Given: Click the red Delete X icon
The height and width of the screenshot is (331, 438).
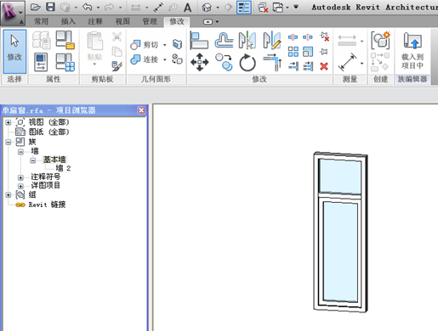Looking at the screenshot, I should (324, 66).
